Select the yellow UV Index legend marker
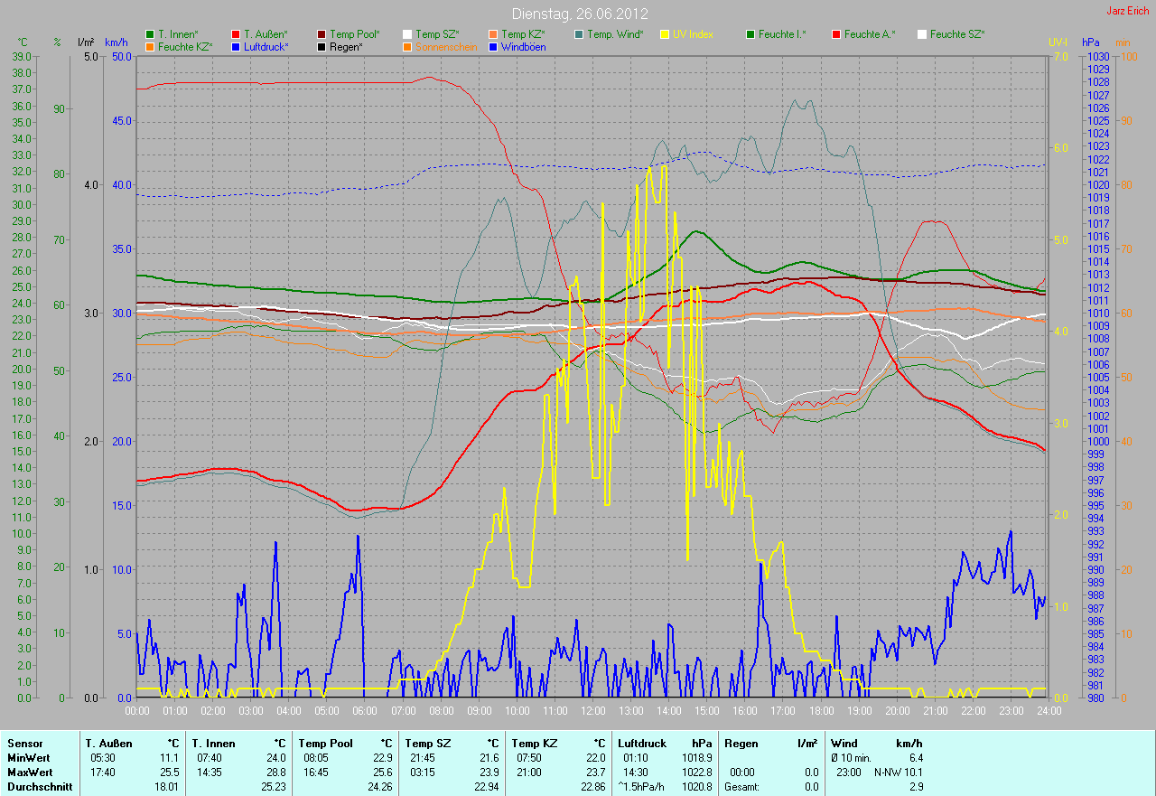Viewport: 1156px width, 796px height. pos(664,34)
